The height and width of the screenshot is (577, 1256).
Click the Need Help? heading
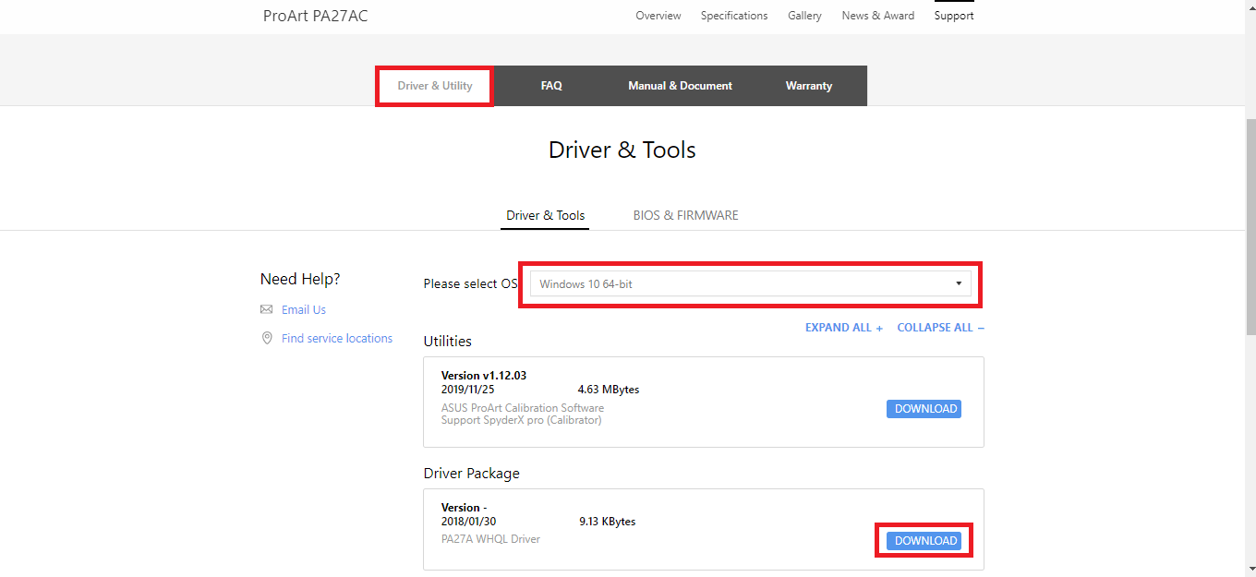tap(300, 279)
